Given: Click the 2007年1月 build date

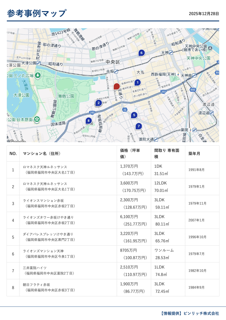Looking at the screenshot, I should pos(196,220).
